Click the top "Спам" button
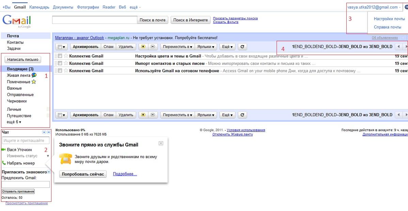Image resolution: width=408 pixels, height=211 pixels. point(109,47)
